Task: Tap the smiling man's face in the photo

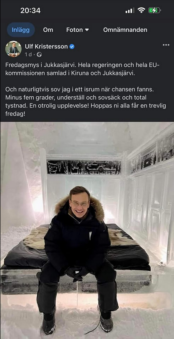Action: pyautogui.click(x=79, y=202)
